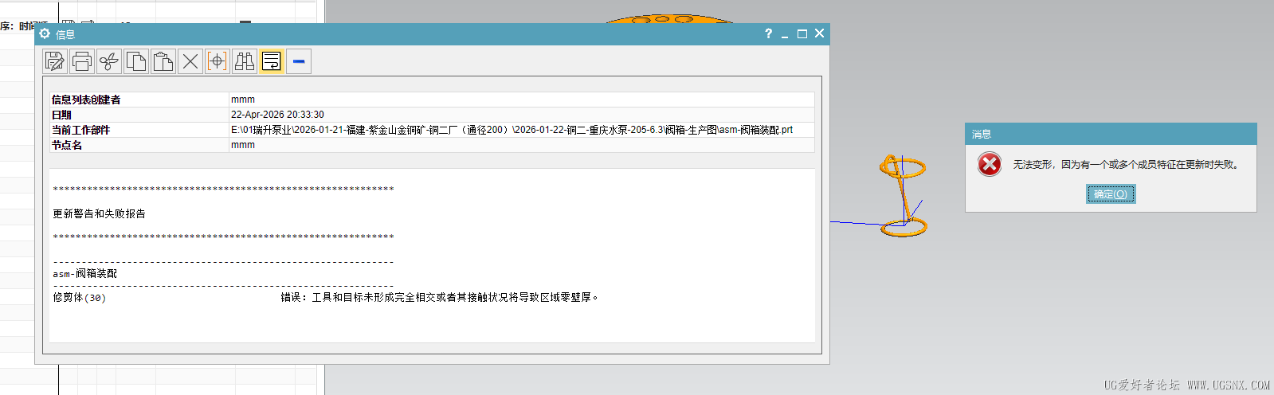The width and height of the screenshot is (1274, 395).
Task: Print the information listing
Action: [82, 61]
